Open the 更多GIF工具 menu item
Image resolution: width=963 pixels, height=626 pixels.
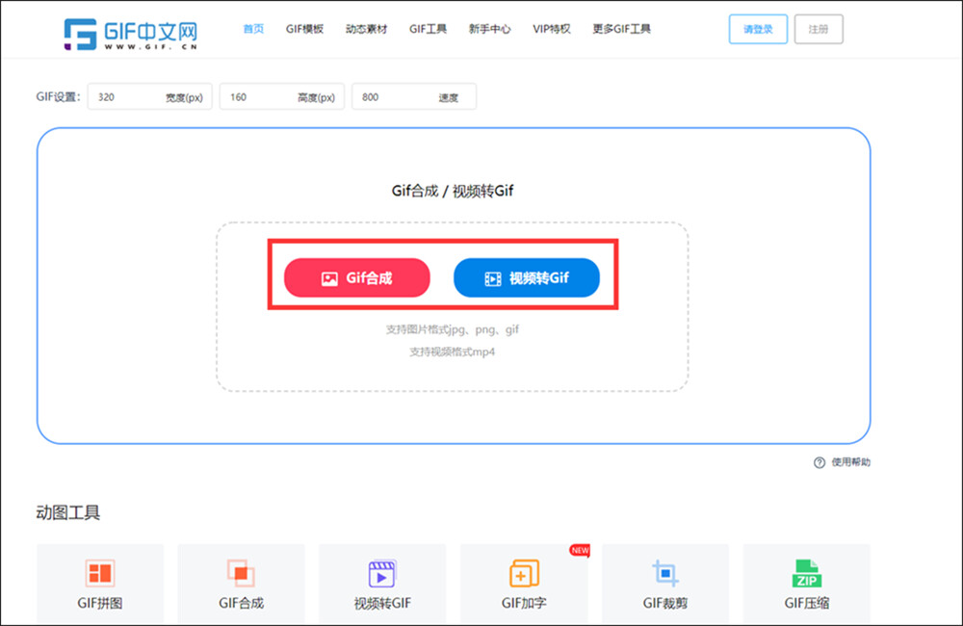click(x=621, y=29)
